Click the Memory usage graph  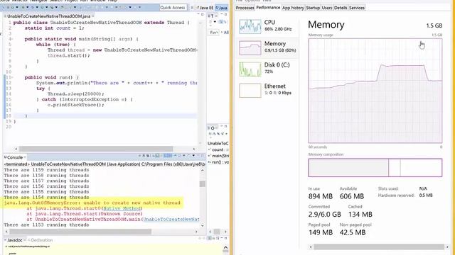click(375, 91)
